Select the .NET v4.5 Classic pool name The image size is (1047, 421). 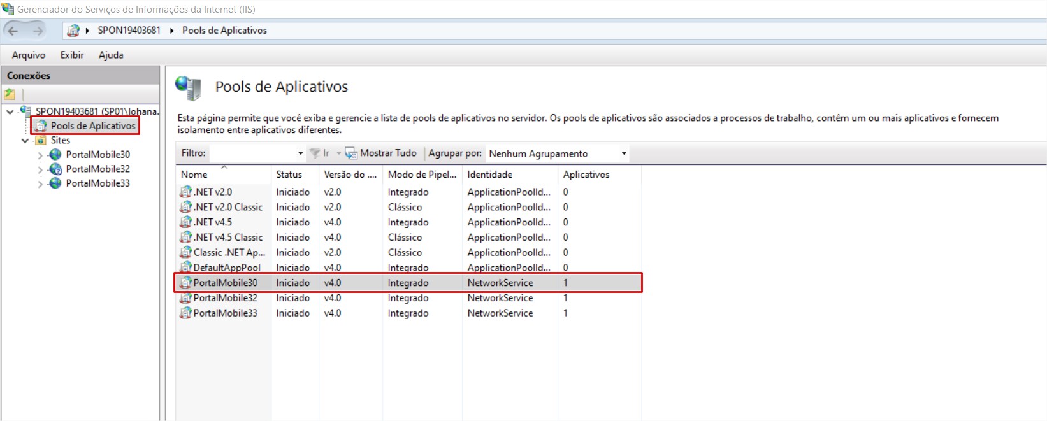[228, 237]
